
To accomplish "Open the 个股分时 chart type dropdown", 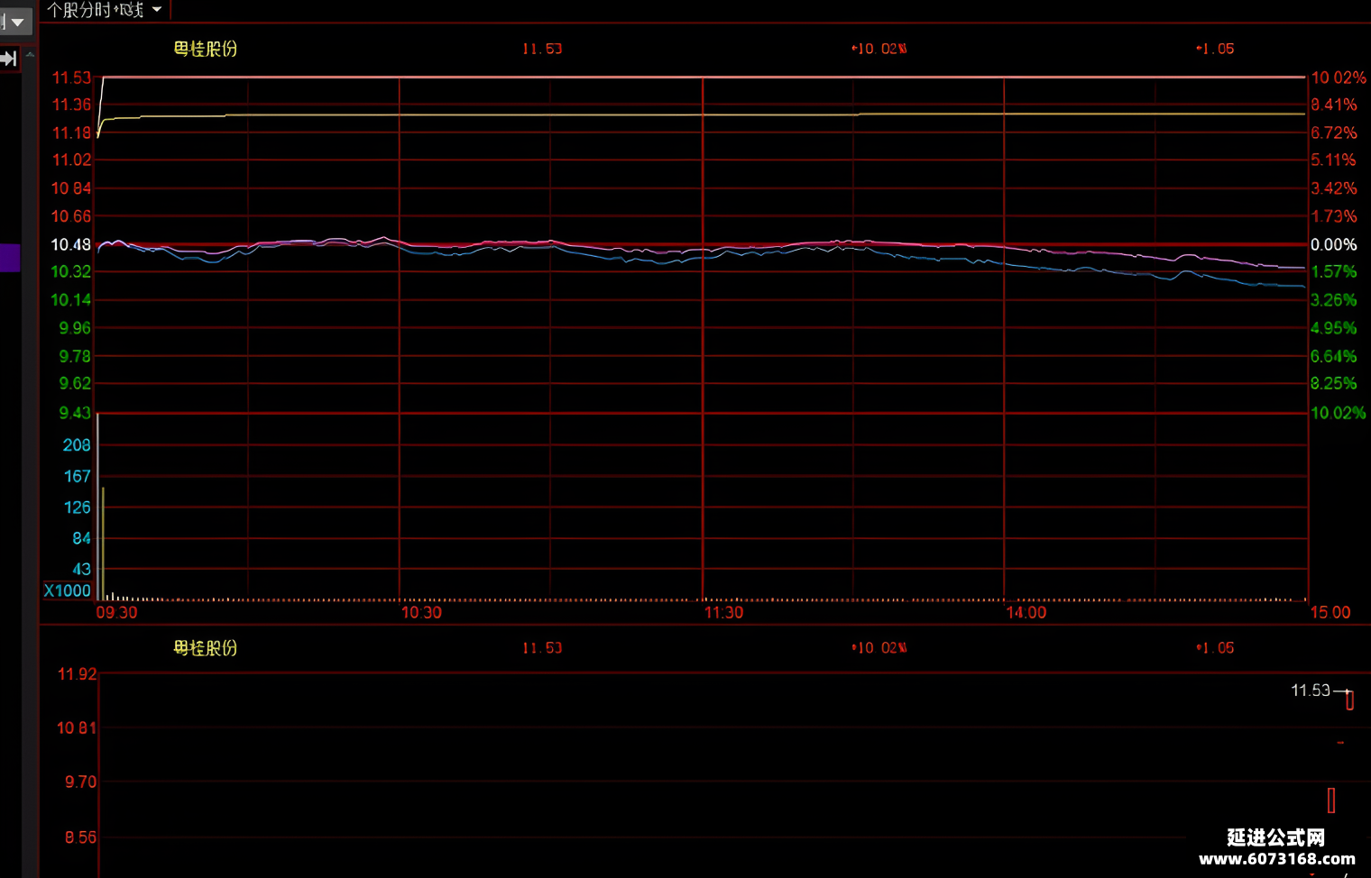I will click(105, 10).
